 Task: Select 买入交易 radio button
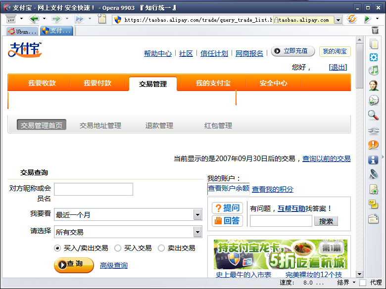pyautogui.click(x=118, y=248)
